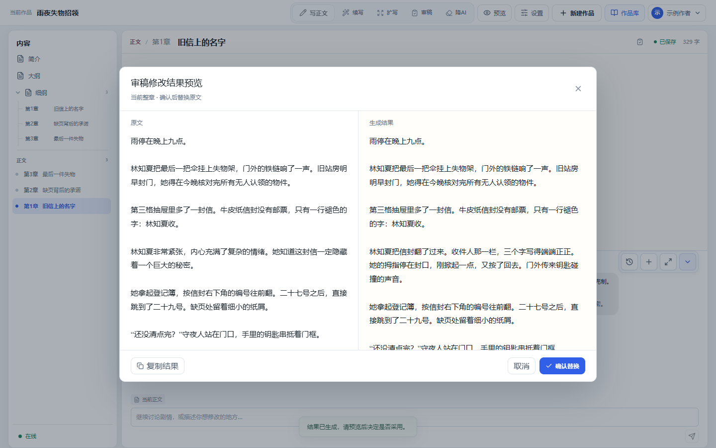
Task: Click the 正文 breadcrumb
Action: 135,42
